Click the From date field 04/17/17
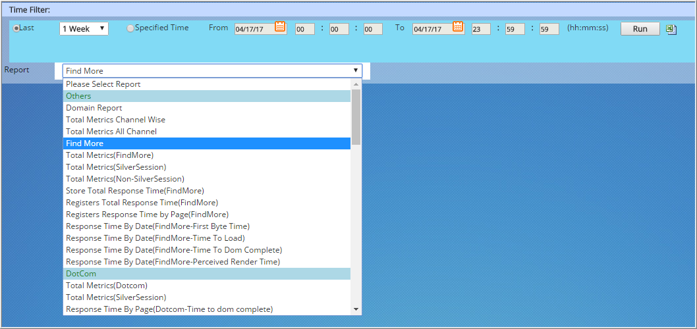 (x=254, y=30)
